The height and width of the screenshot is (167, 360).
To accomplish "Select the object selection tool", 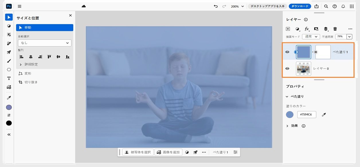I will pos(9,35).
